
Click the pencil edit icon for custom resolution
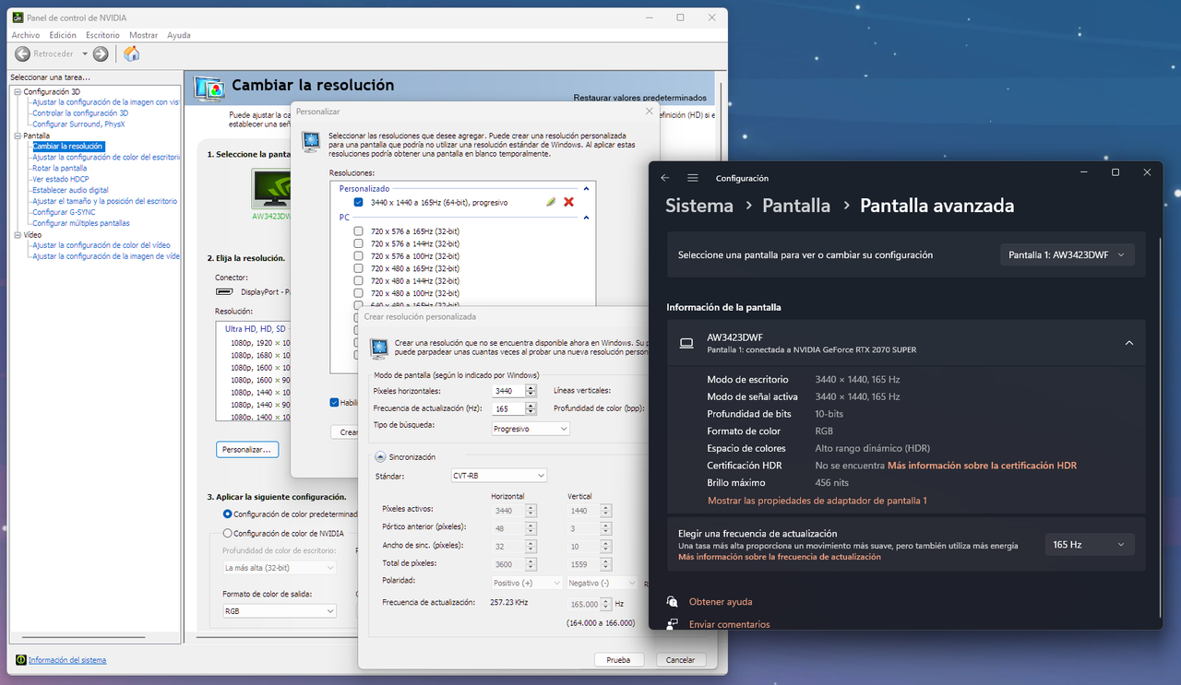551,202
